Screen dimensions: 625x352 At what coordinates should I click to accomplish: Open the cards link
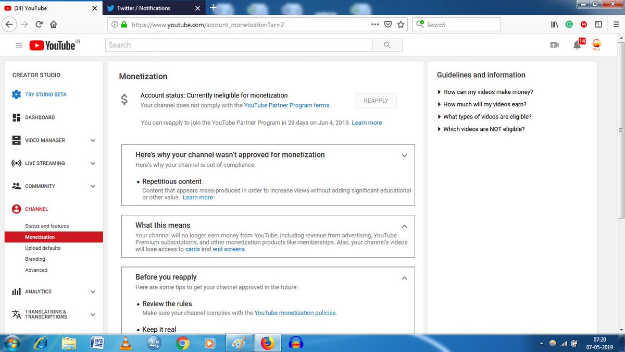pyautogui.click(x=192, y=249)
